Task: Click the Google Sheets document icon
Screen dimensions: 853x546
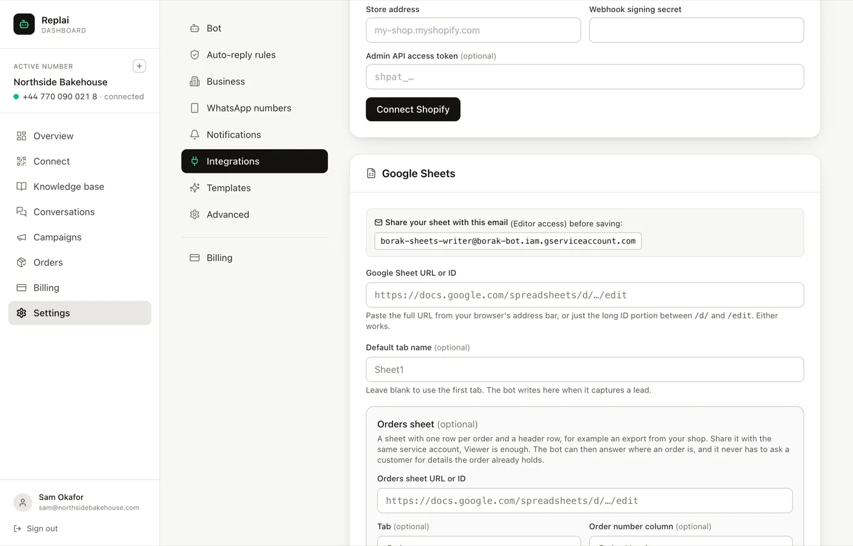Action: [371, 173]
